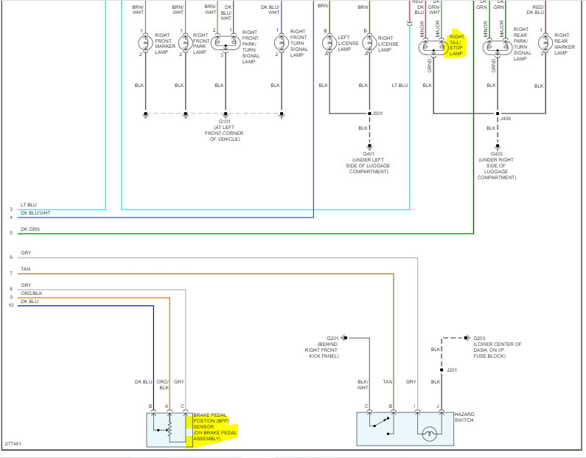
Task: Click the Right Rear Park/Turn Signal Lamp symbol
Action: (498, 48)
